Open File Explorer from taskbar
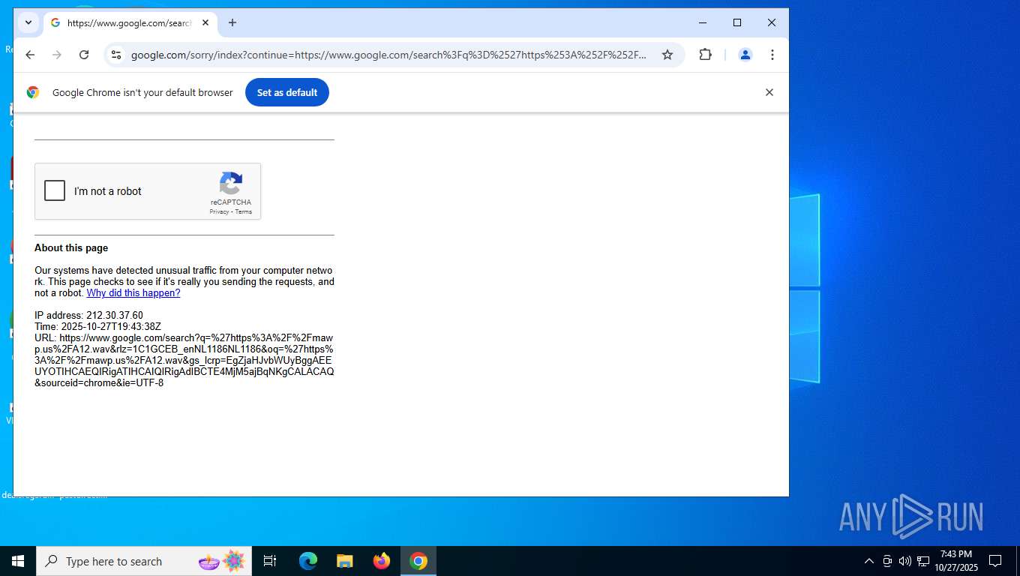 coord(344,561)
